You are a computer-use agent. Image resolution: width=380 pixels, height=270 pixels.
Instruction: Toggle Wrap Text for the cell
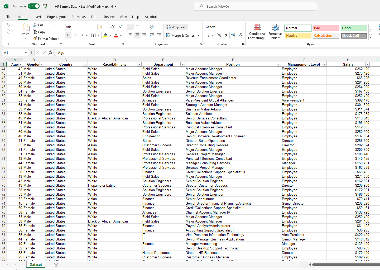coord(176,27)
